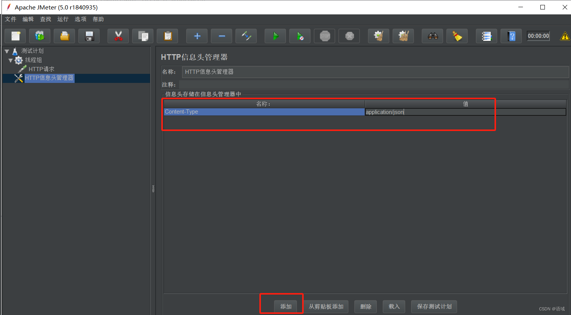Start the test with the green play icon
Viewport: 571px width, 315px height.
(x=275, y=36)
